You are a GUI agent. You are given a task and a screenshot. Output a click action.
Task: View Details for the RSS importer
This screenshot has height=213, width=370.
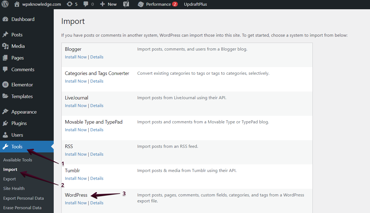pos(97,154)
